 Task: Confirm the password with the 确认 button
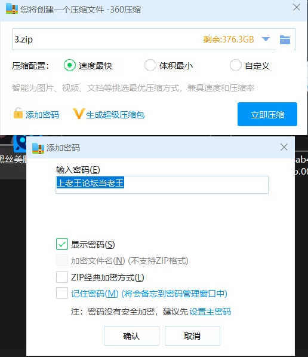pos(131,336)
